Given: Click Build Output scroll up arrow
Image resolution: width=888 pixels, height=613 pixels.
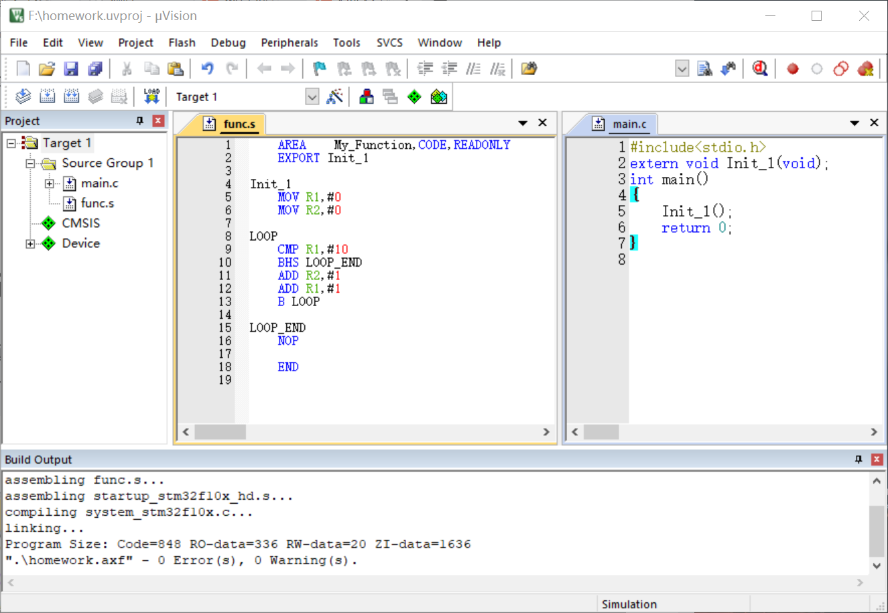Looking at the screenshot, I should [877, 480].
